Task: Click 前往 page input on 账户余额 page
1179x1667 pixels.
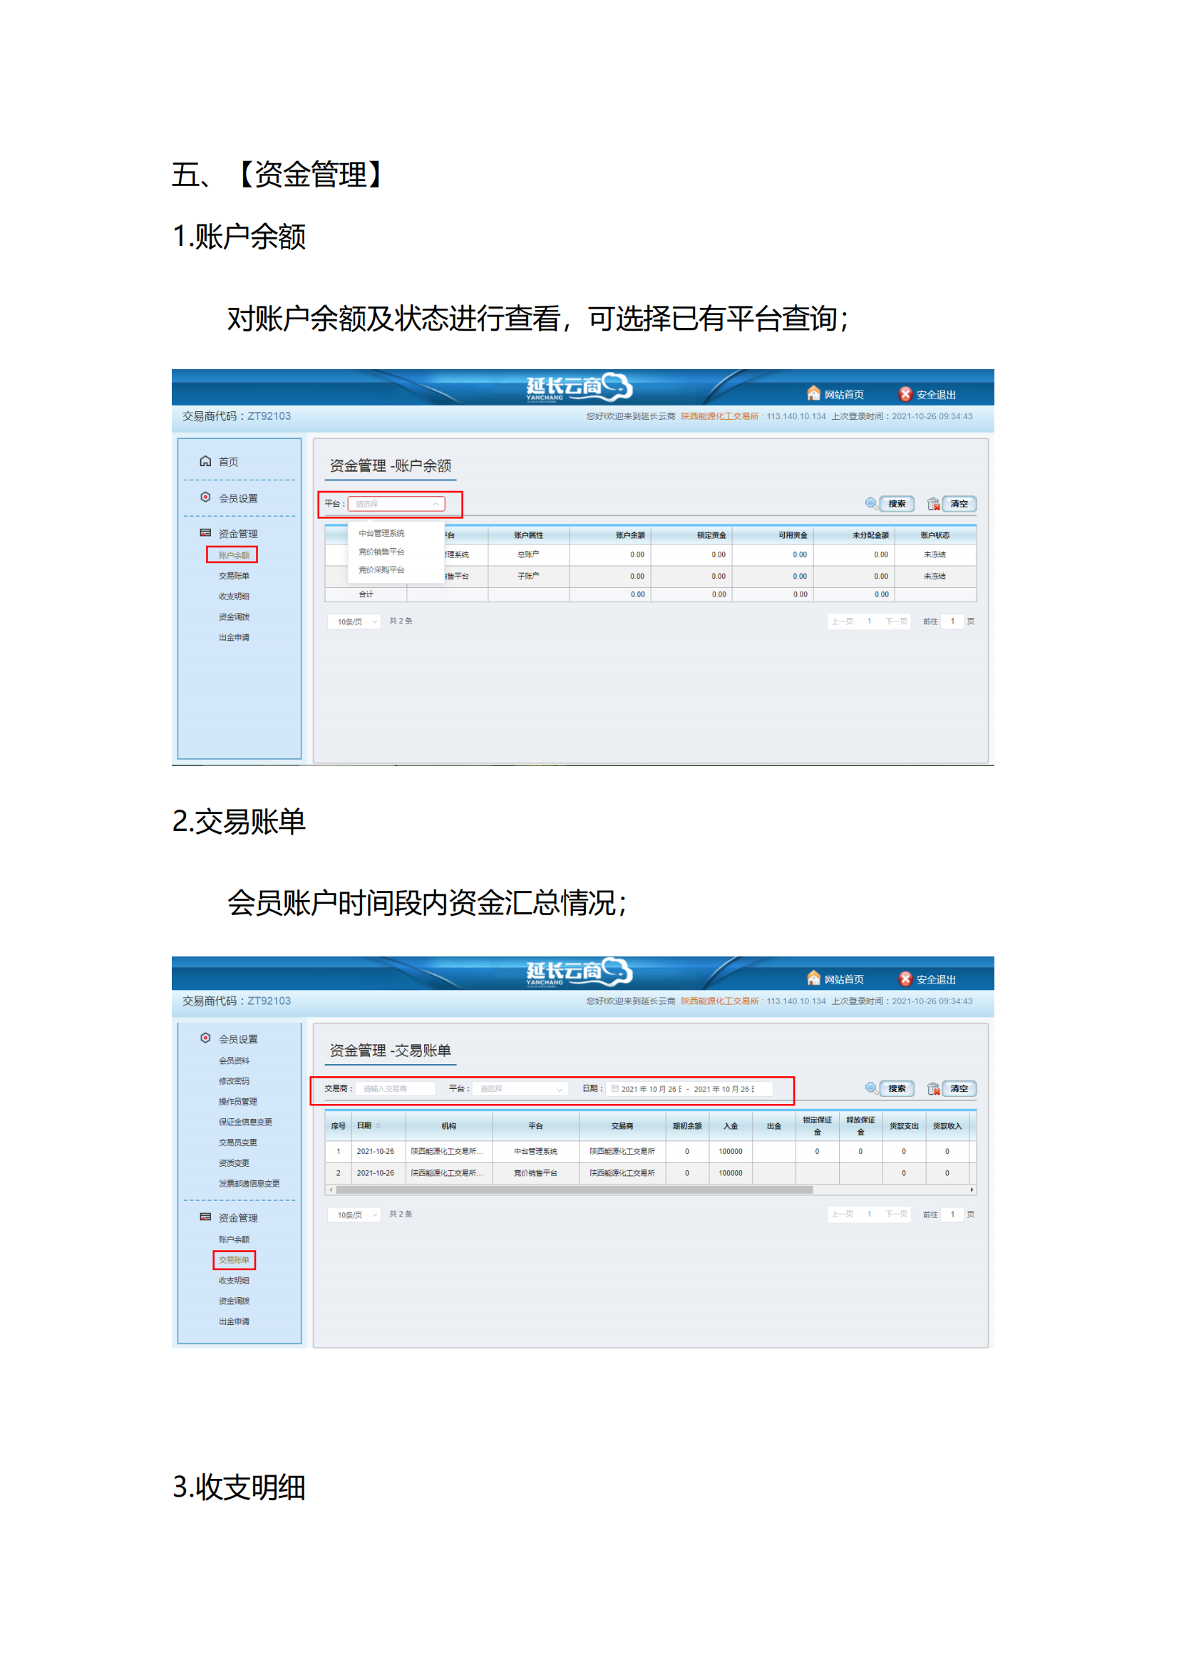Action: [952, 621]
